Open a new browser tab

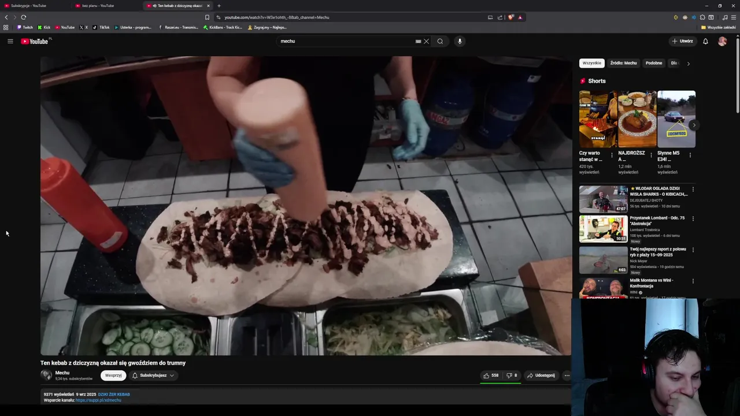point(219,6)
